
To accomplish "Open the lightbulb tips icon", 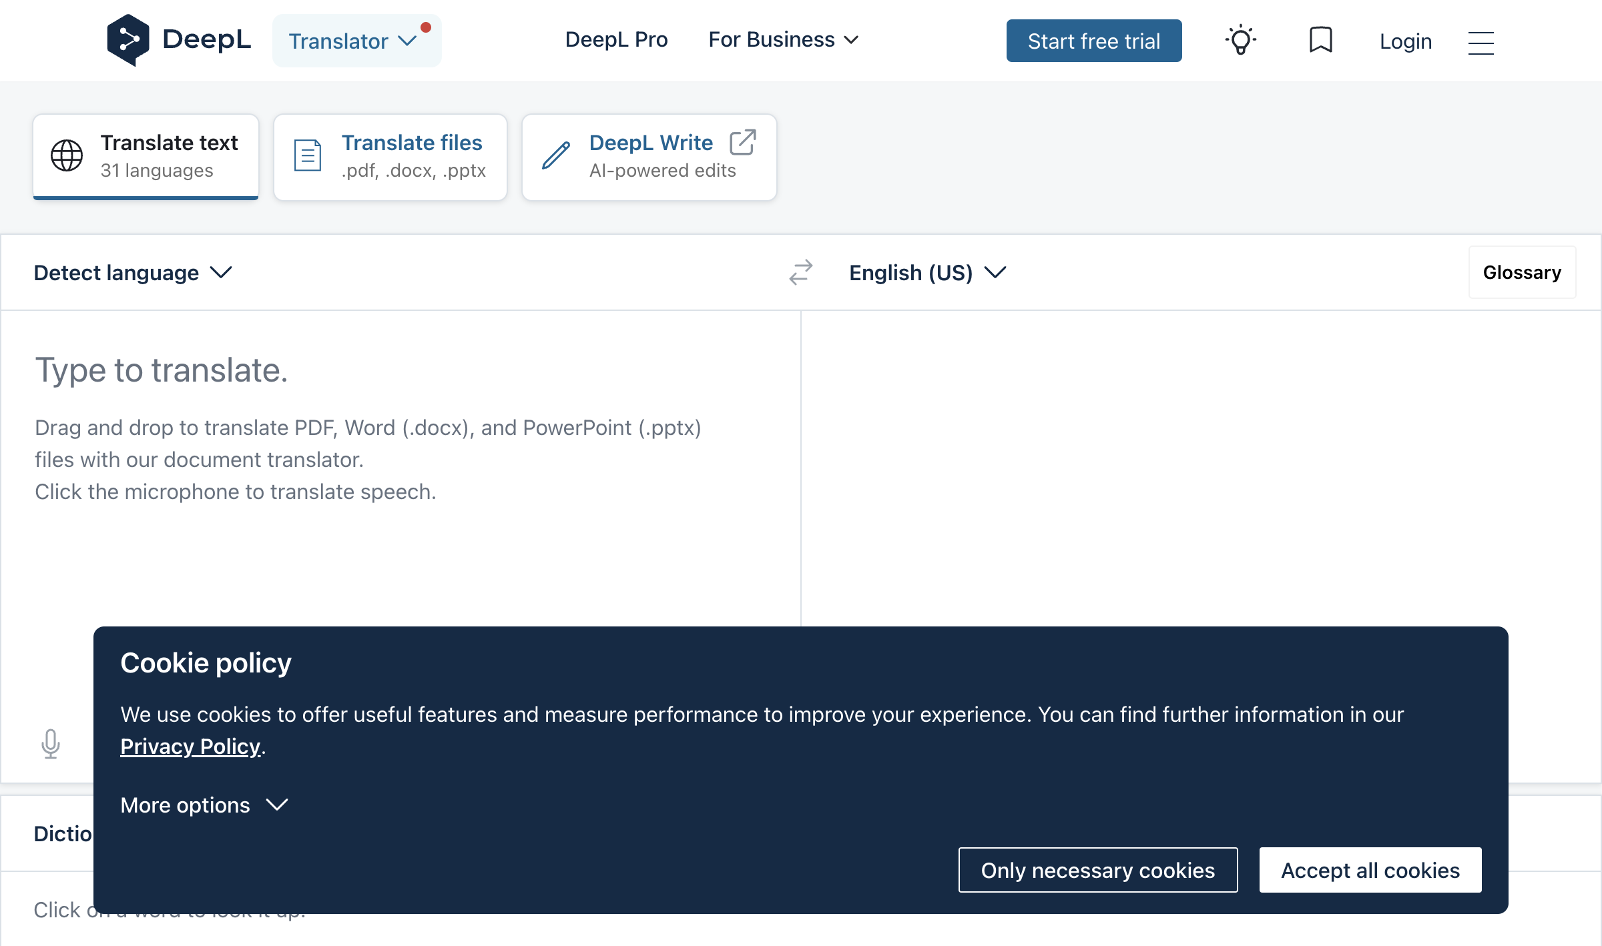I will 1241,41.
